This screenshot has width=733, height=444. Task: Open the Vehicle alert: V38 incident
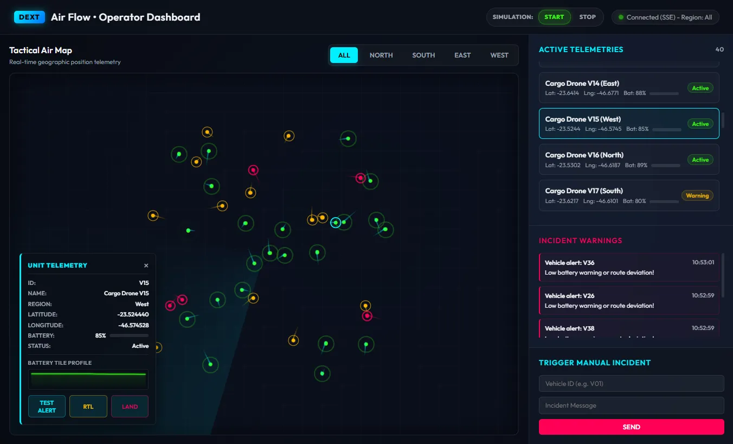click(x=629, y=329)
